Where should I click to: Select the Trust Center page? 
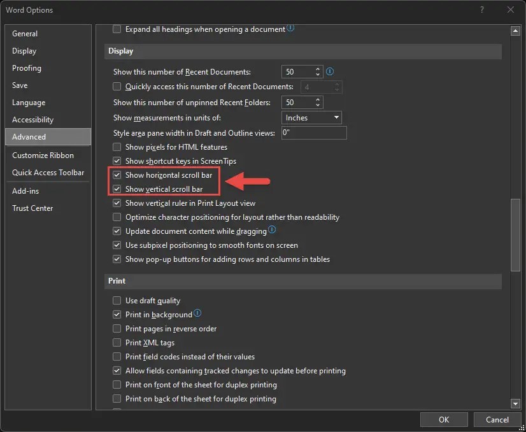tap(32, 208)
